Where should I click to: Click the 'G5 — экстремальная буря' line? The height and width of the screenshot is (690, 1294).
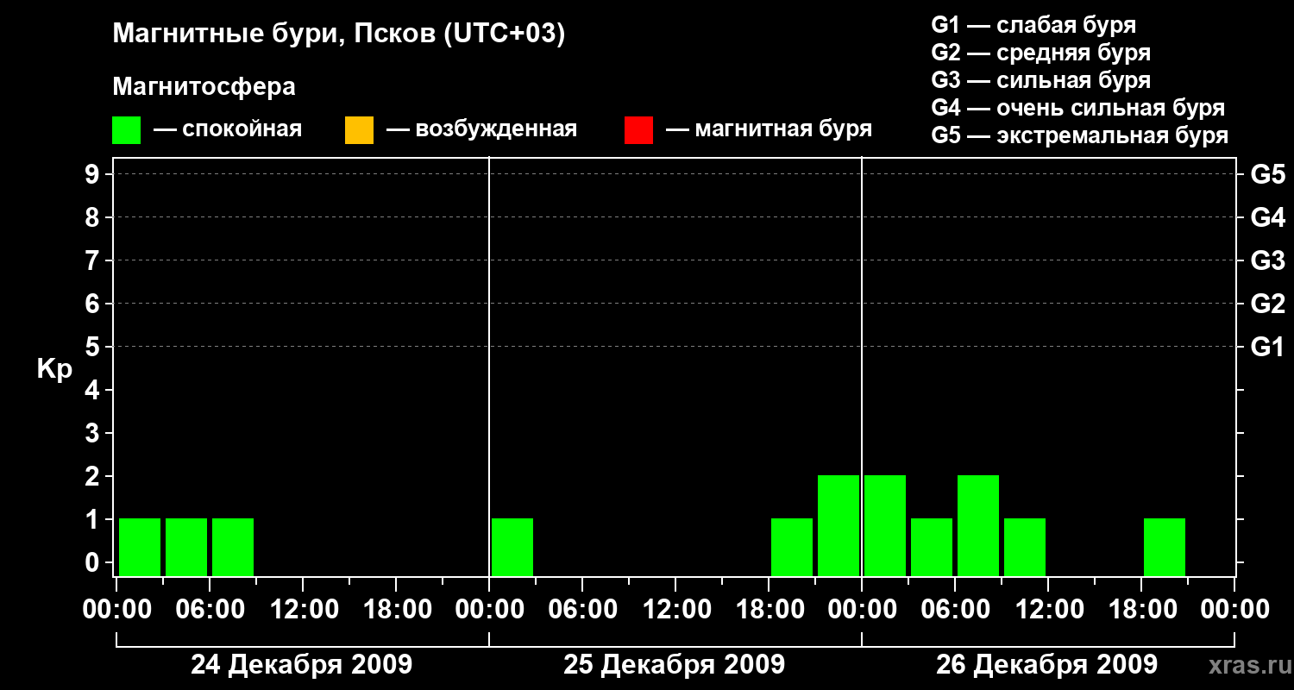(1079, 135)
